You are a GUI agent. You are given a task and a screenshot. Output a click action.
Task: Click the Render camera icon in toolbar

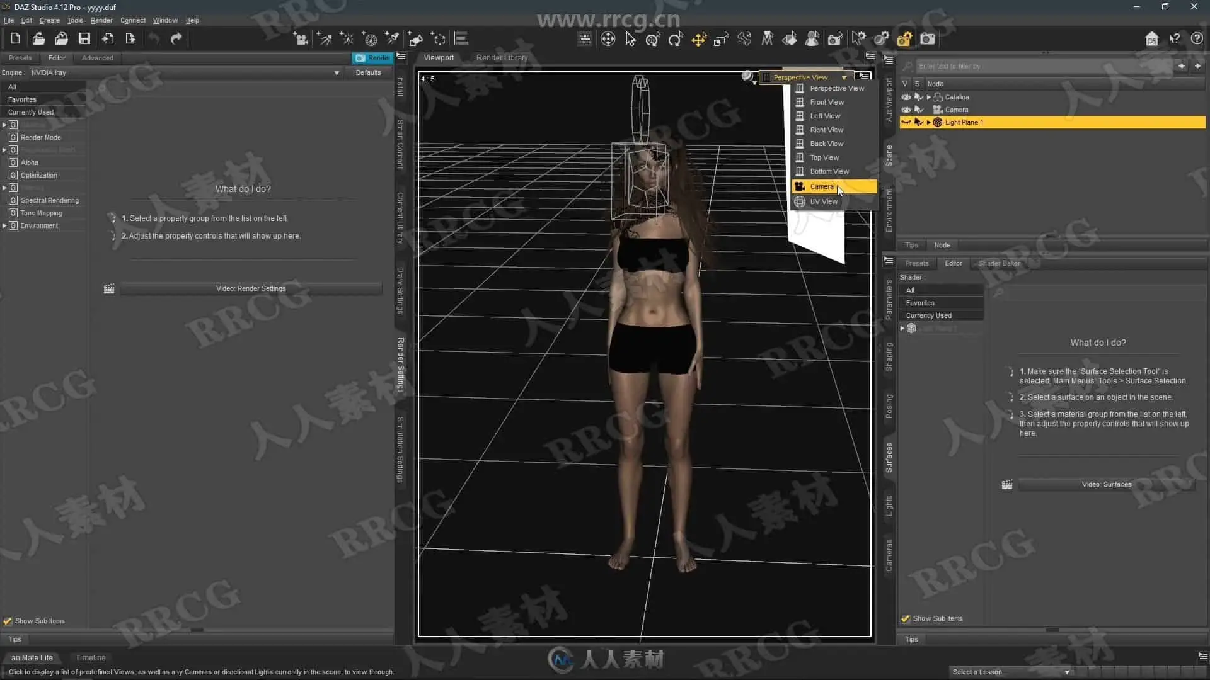click(x=927, y=39)
